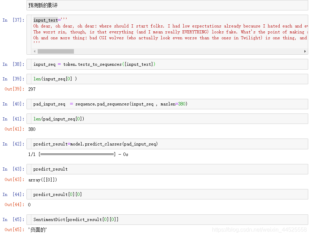Click the In [37] prompt

[x=14, y=20]
